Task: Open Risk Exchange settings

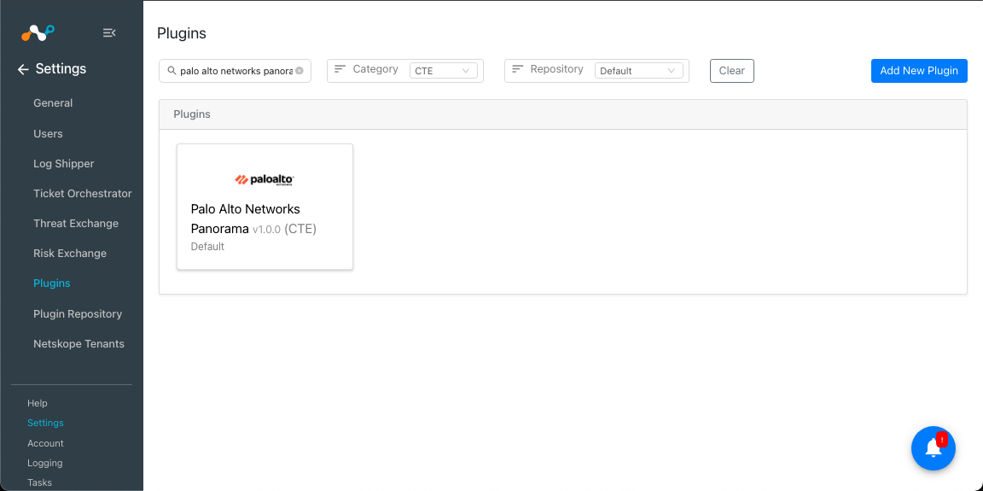Action: 70,254
